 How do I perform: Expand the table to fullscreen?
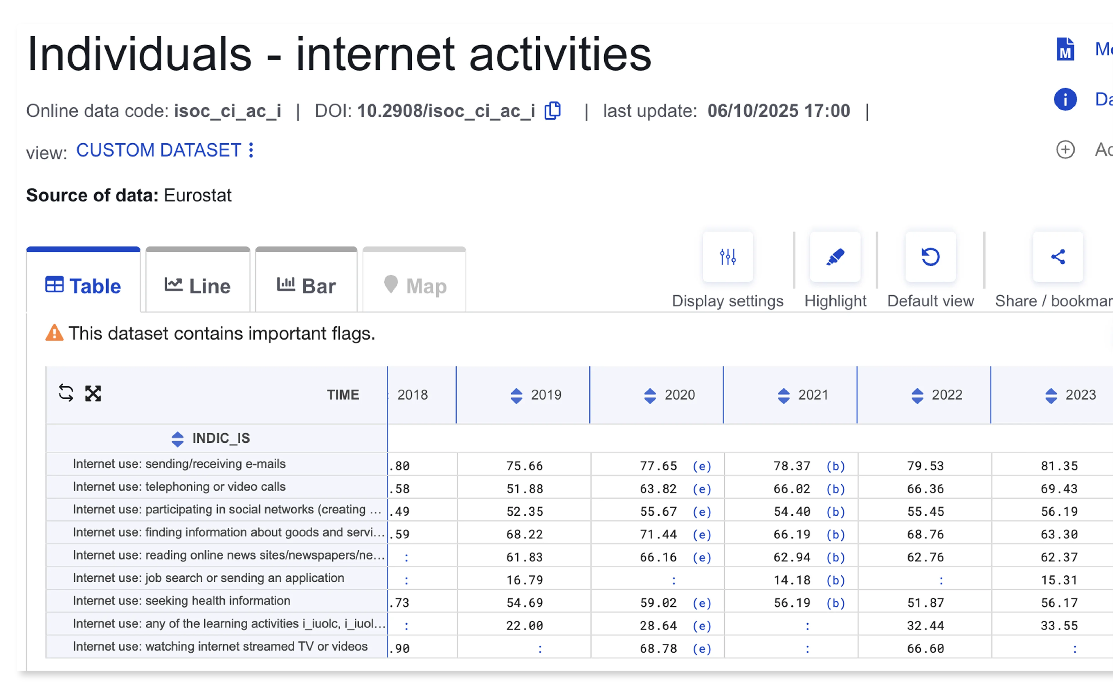coord(93,393)
